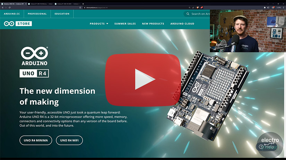Expand the PRODUCTS dropdown menu
This screenshot has width=286, height=160.
pyautogui.click(x=99, y=23)
